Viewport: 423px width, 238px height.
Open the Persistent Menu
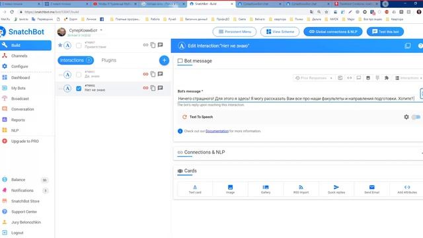(235, 32)
